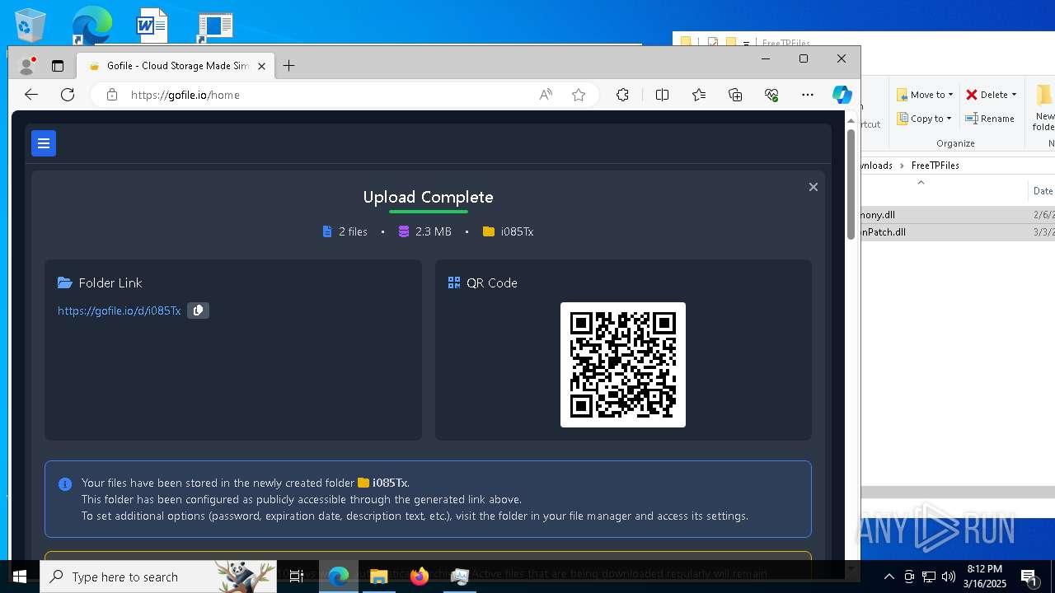The image size is (1055, 593).
Task: Open Edge Extensions puzzle icon
Action: coord(622,95)
